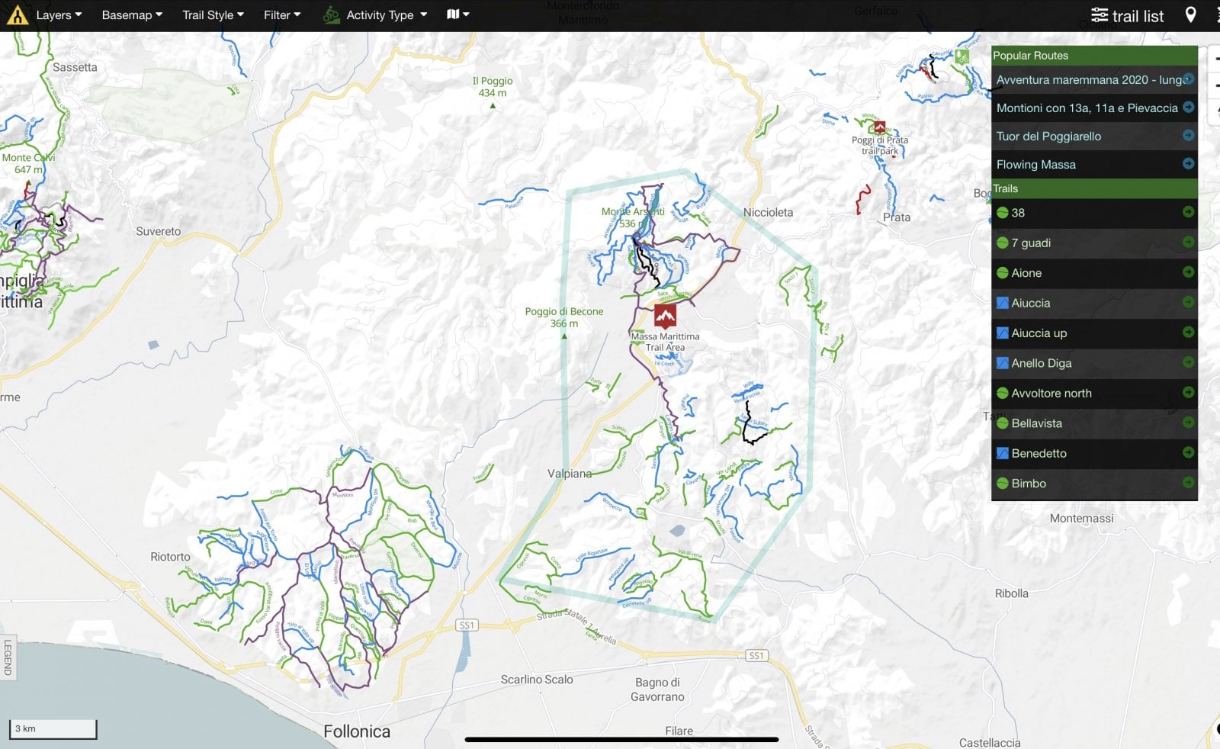Open arrow for Montioni con 13a route
This screenshot has height=749, width=1220.
[1188, 107]
